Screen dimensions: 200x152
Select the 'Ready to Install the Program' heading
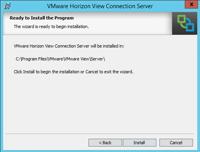[42, 18]
